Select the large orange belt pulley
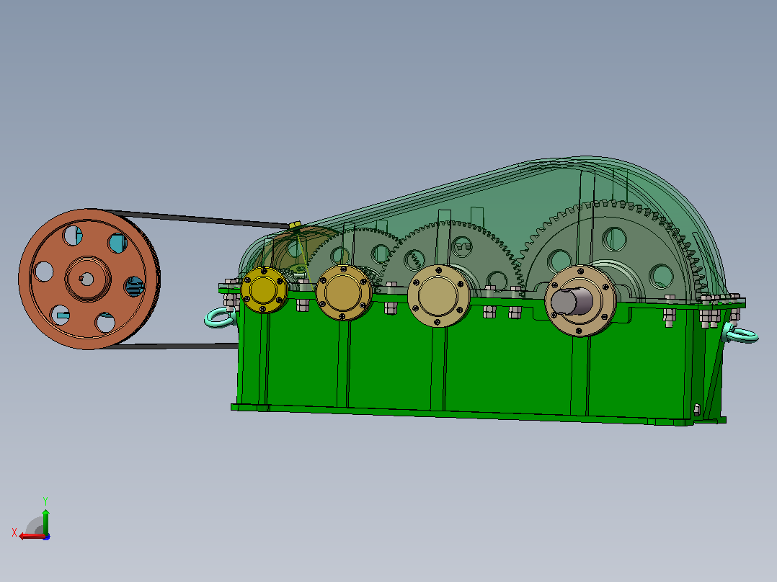777x582 pixels. (x=89, y=279)
